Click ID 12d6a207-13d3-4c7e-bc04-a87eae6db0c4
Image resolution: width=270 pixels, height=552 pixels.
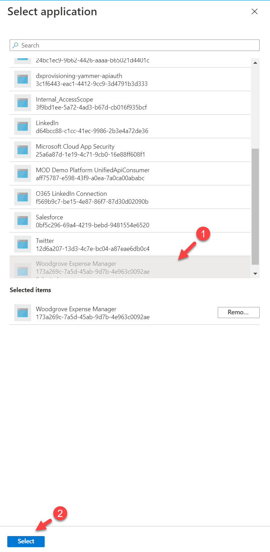tap(93, 249)
